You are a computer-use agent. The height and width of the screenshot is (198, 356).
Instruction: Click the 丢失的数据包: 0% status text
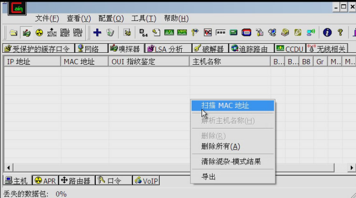point(35,194)
